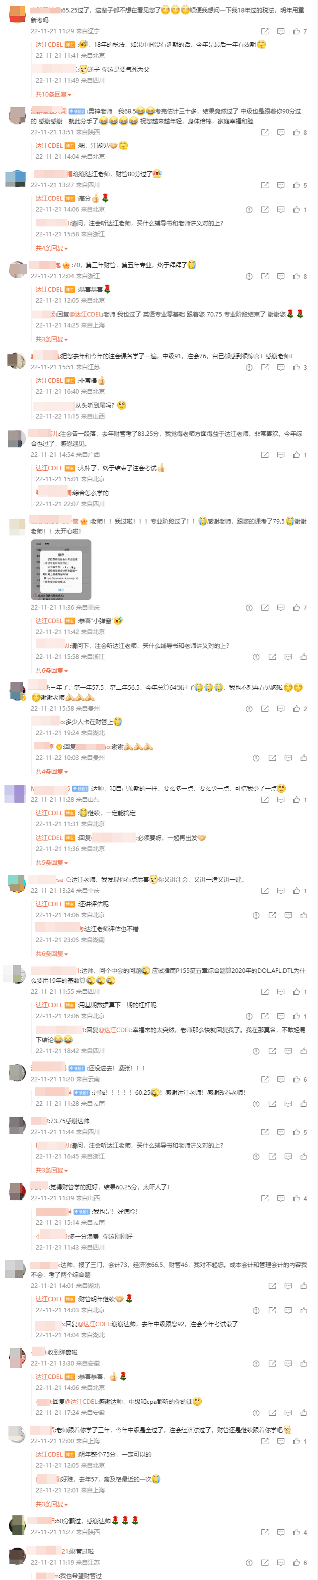
Task: Expand 共5条回复 below the 必须要呀 reply
Action: [52, 863]
